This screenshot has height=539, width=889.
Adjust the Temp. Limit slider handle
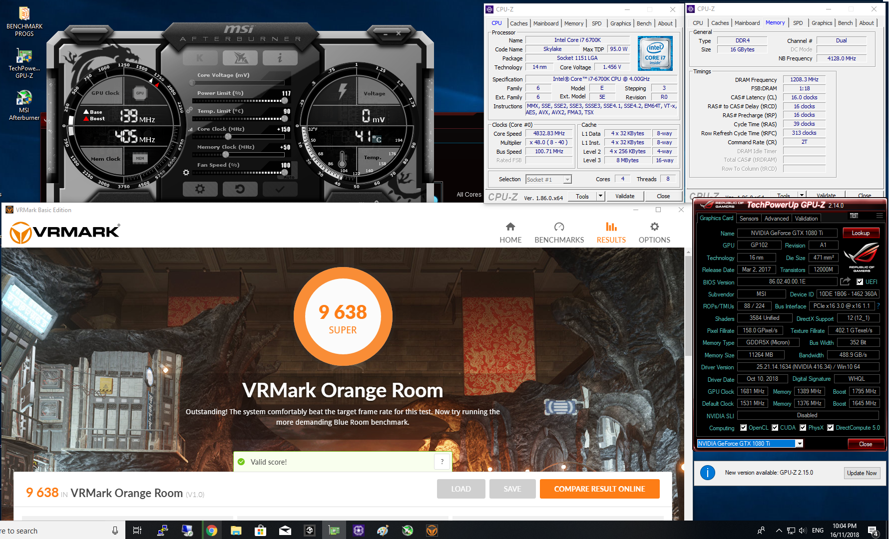[x=285, y=119]
